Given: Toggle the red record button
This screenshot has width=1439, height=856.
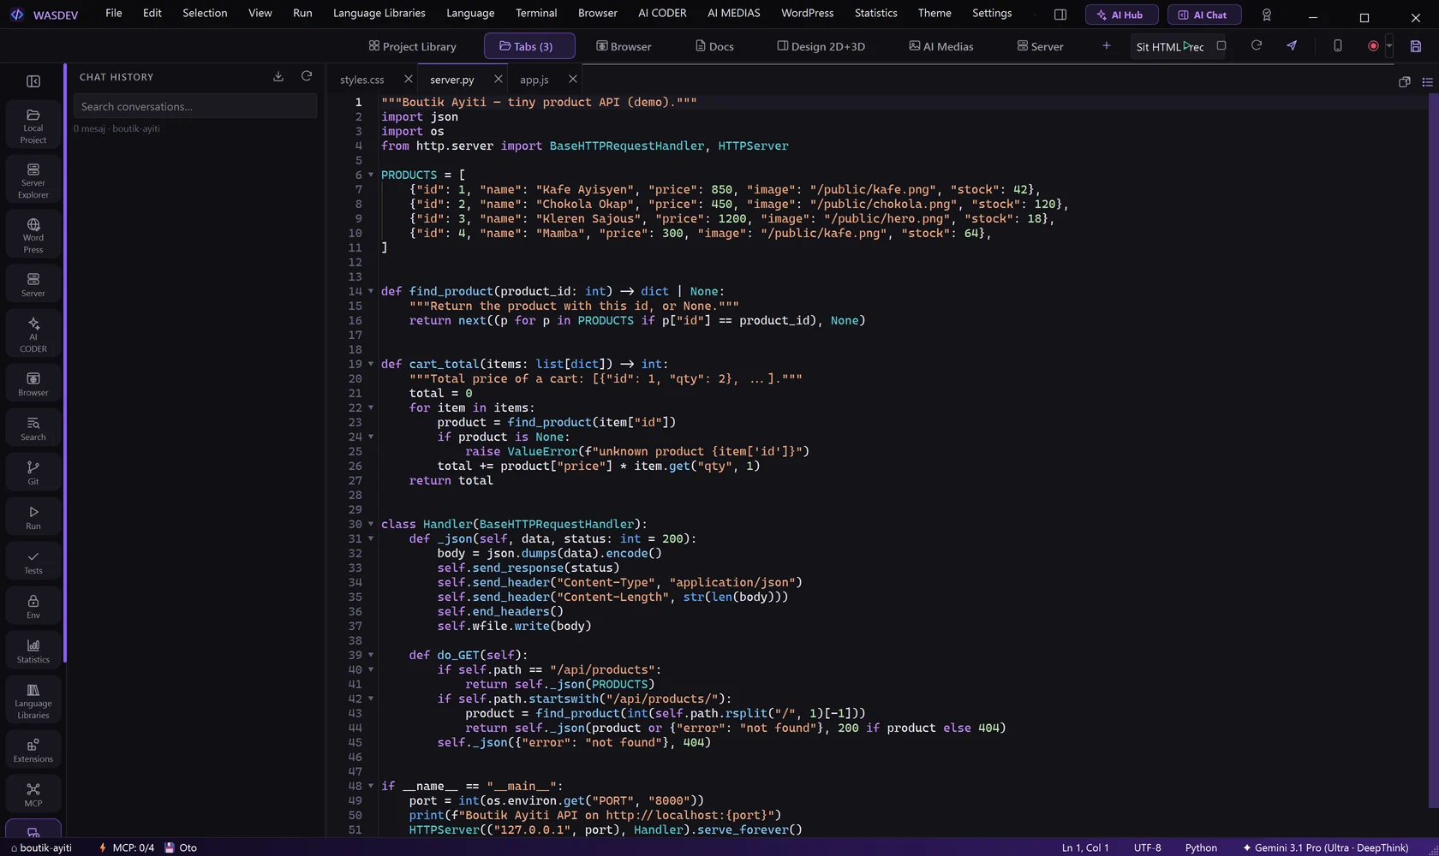Looking at the screenshot, I should pos(1373,46).
